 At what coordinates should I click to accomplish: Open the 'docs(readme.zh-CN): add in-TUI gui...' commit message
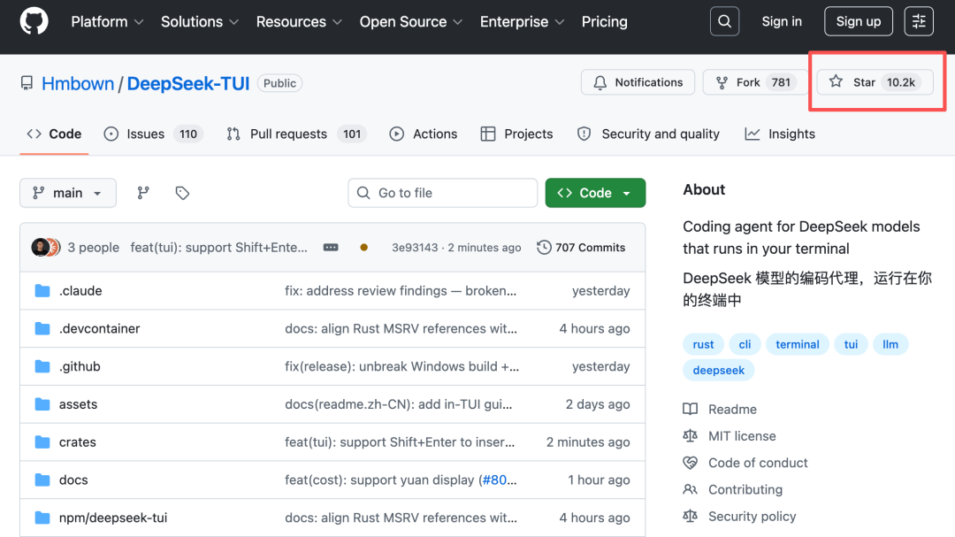(398, 404)
